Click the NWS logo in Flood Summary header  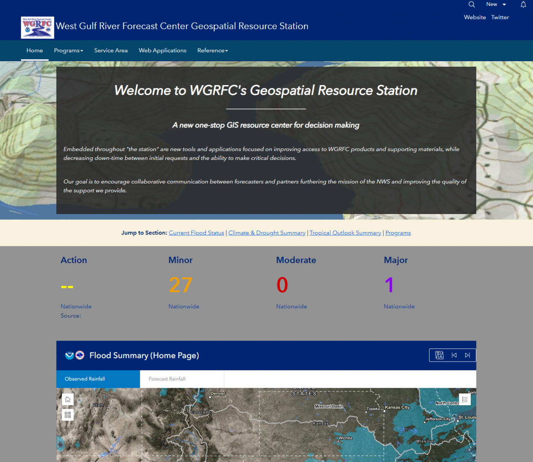(80, 355)
